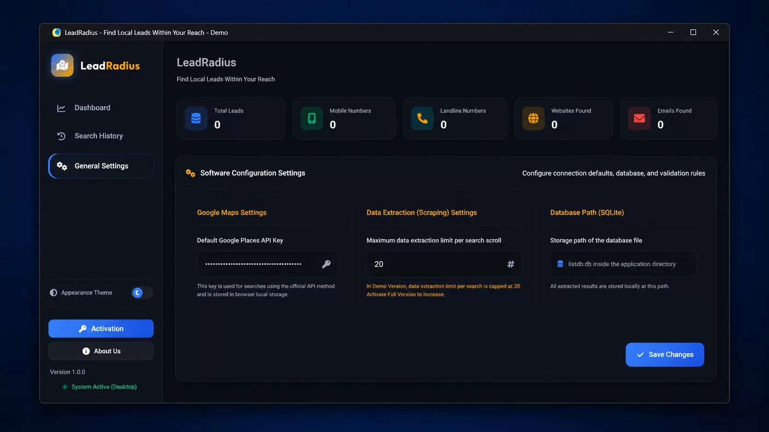
Task: Click the Landline Numbers handset icon
Action: point(422,118)
